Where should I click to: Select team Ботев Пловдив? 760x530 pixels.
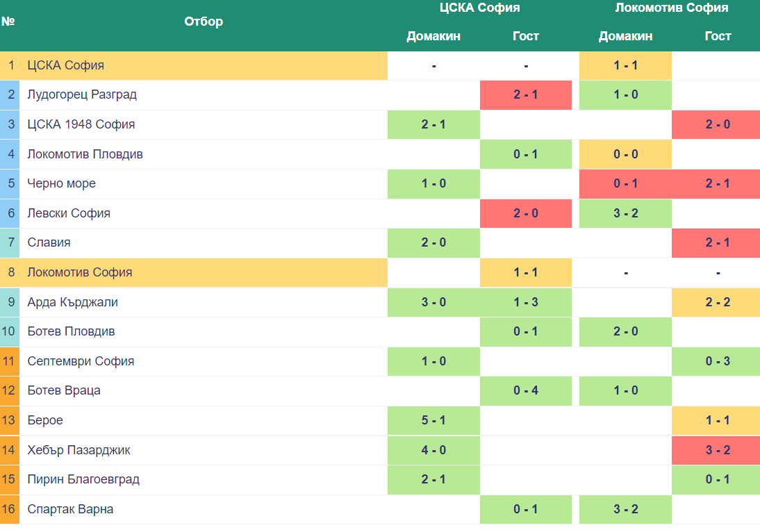(72, 331)
